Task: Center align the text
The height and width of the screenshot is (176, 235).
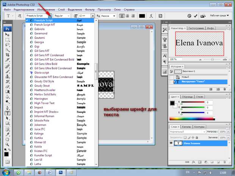Action: point(127,16)
